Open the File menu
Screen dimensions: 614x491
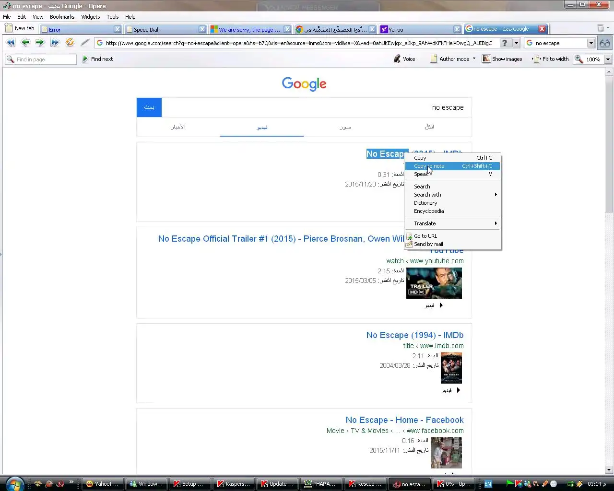[x=7, y=17]
